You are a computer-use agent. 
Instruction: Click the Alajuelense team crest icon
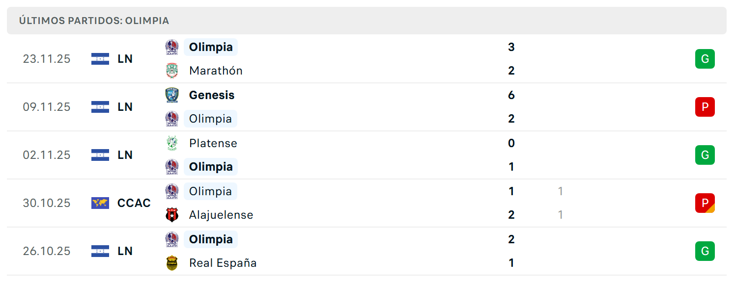click(172, 215)
